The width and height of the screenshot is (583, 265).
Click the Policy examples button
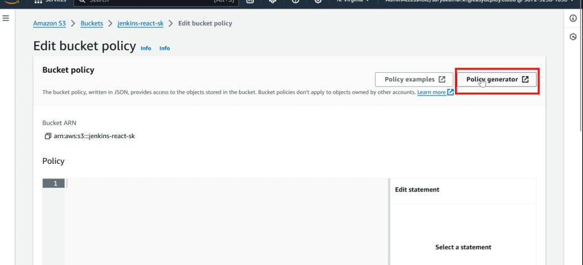tap(414, 80)
